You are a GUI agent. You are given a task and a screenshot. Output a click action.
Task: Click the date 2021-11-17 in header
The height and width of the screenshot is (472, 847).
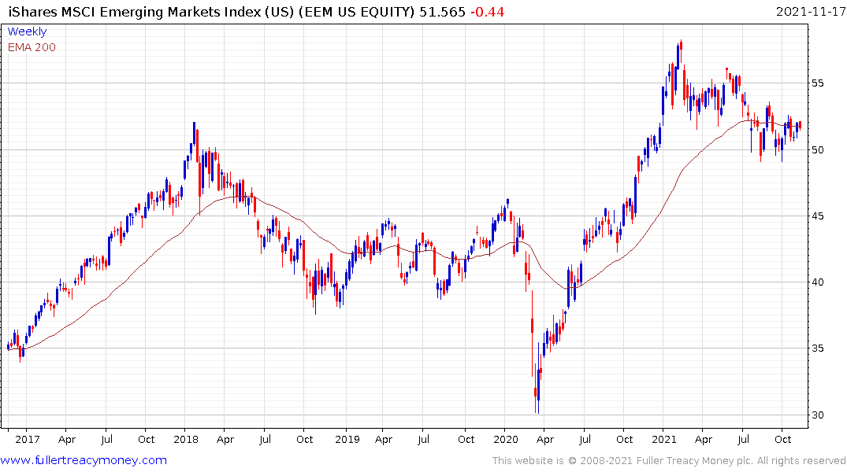pos(811,11)
